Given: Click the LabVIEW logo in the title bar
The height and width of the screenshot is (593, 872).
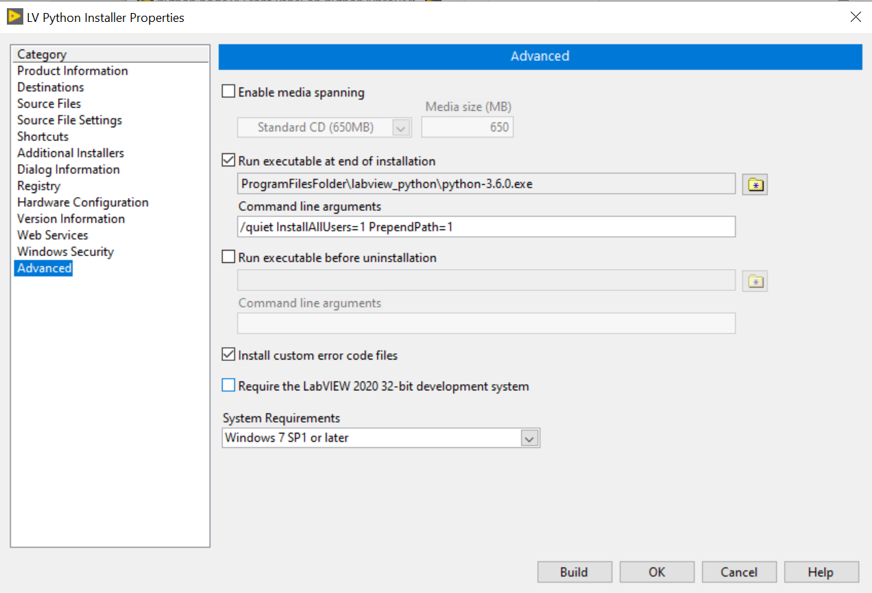Looking at the screenshot, I should pos(15,17).
